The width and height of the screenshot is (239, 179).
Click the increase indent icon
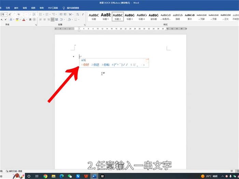pos(65,14)
